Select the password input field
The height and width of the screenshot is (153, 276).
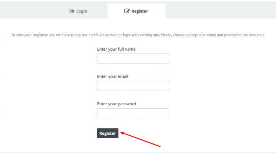[x=133, y=113]
